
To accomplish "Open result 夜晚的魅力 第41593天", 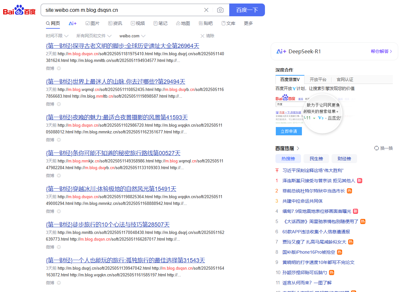I will [x=117, y=117].
